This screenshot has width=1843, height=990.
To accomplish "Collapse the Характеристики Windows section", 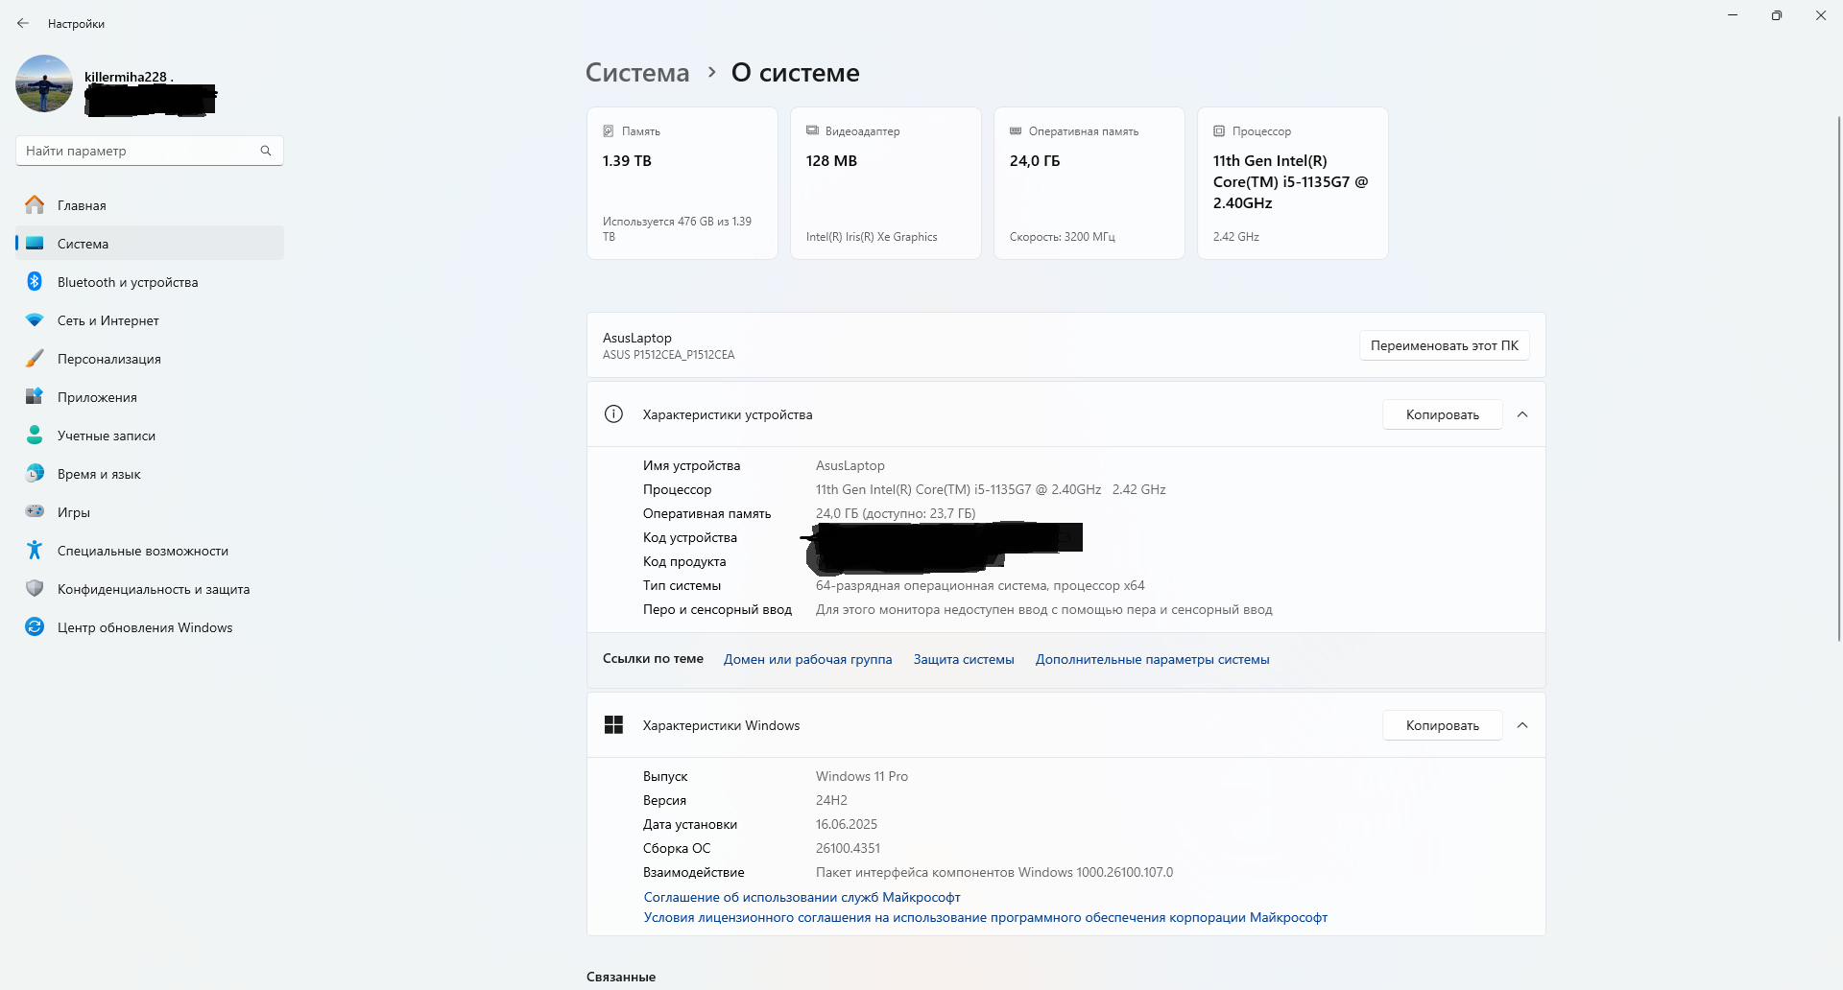I will pyautogui.click(x=1522, y=725).
